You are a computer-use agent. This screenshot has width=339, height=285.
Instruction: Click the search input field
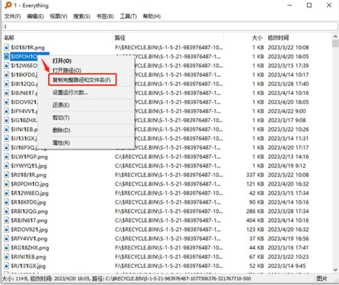pyautogui.click(x=170, y=26)
